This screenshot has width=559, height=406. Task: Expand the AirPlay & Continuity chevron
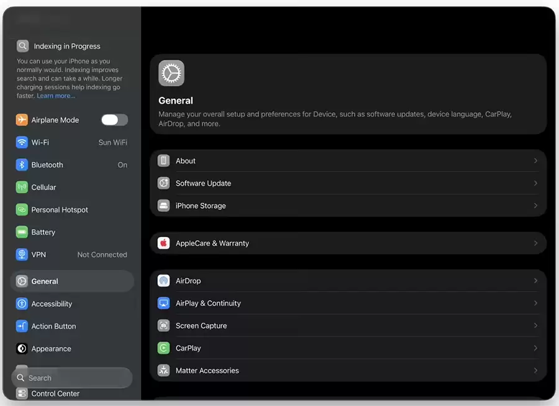(x=535, y=304)
